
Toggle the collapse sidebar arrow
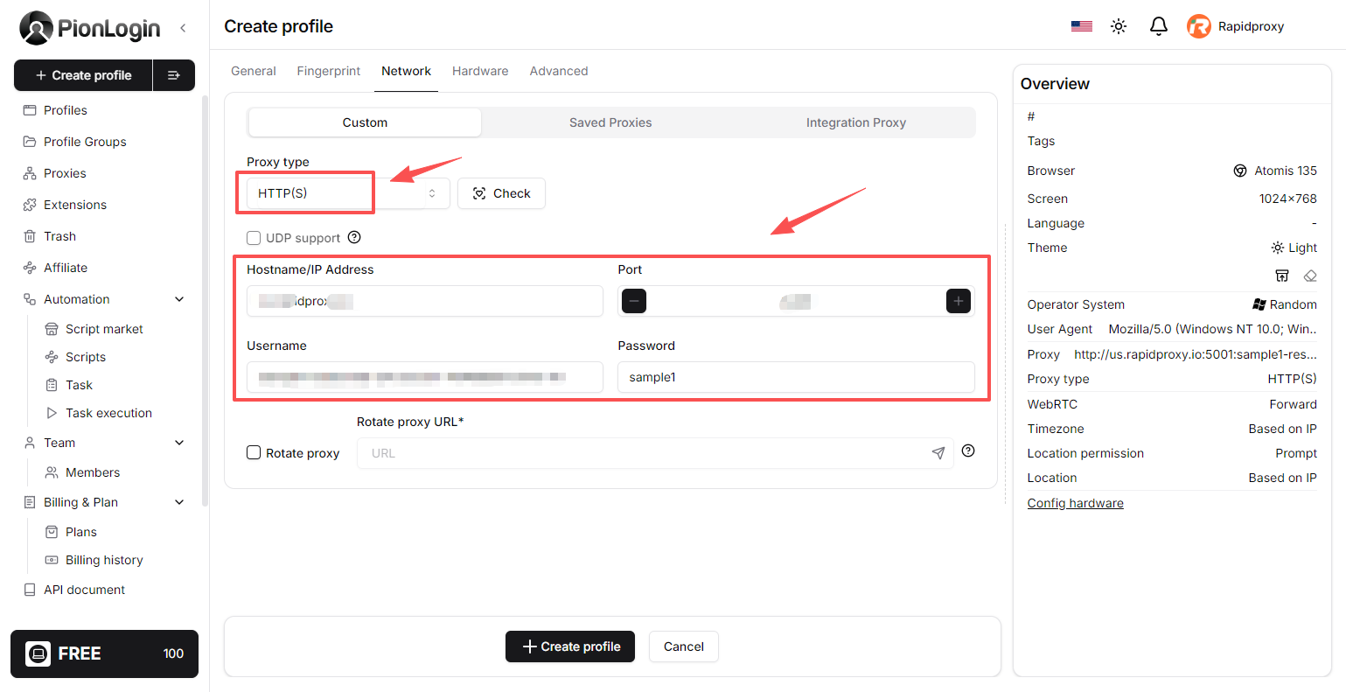click(183, 27)
